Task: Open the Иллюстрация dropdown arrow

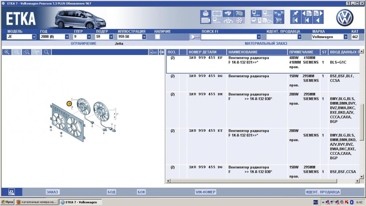Action: 144,37
